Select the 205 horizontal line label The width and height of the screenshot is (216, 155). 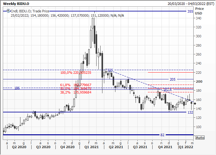coord(173,79)
